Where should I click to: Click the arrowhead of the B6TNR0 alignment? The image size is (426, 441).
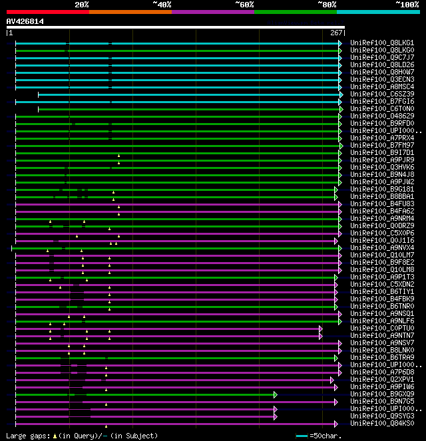[336, 307]
